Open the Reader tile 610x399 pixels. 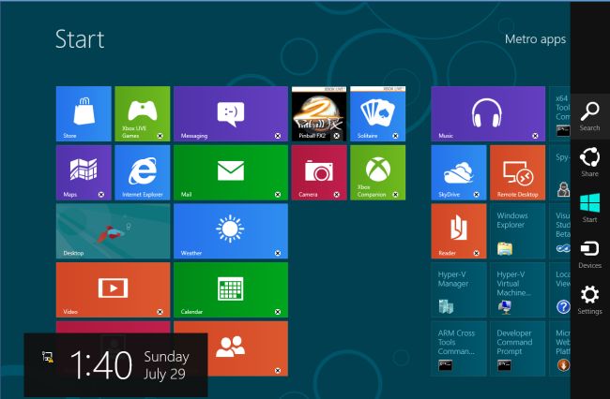pos(459,231)
